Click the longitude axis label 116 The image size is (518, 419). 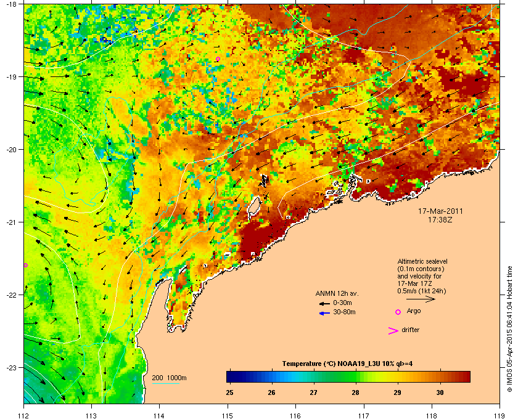pos(295,415)
